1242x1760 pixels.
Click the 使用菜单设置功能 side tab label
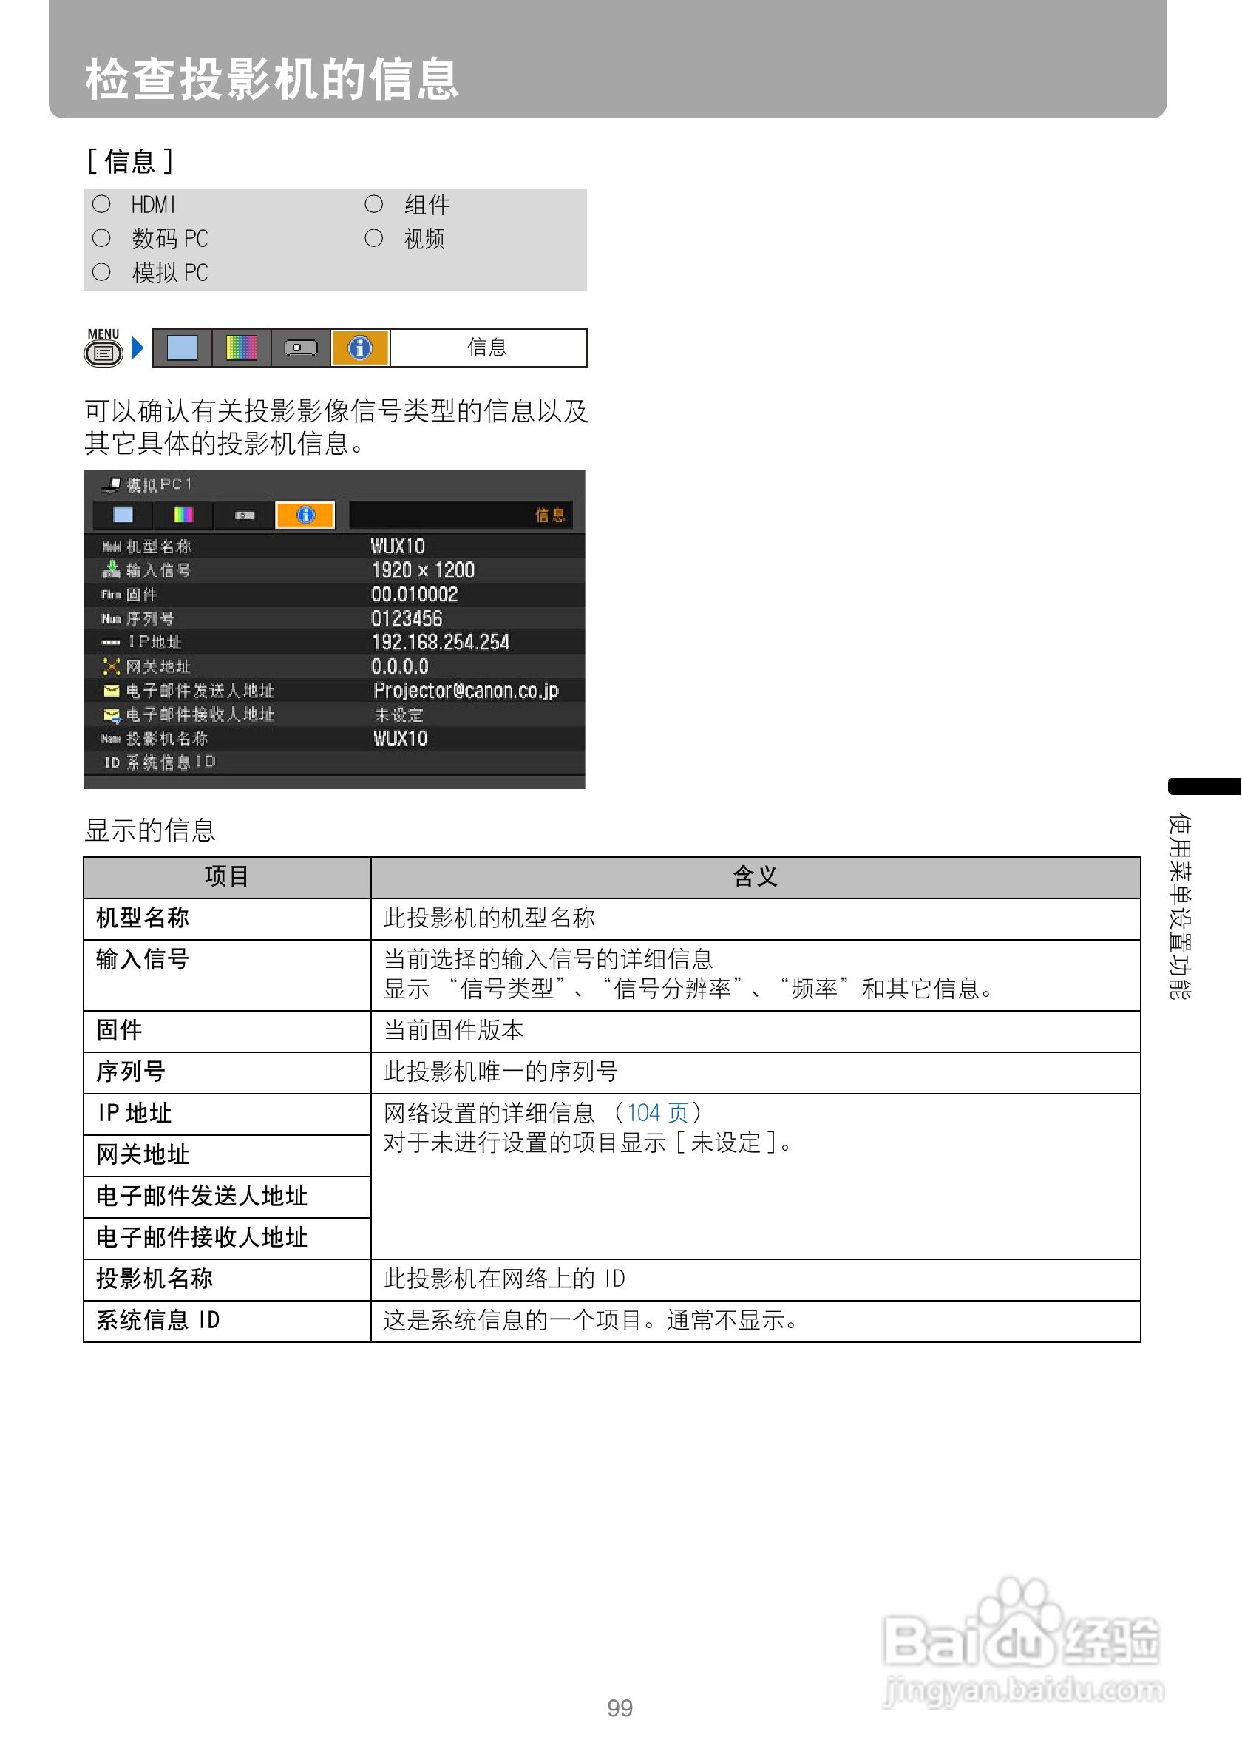1179,906
